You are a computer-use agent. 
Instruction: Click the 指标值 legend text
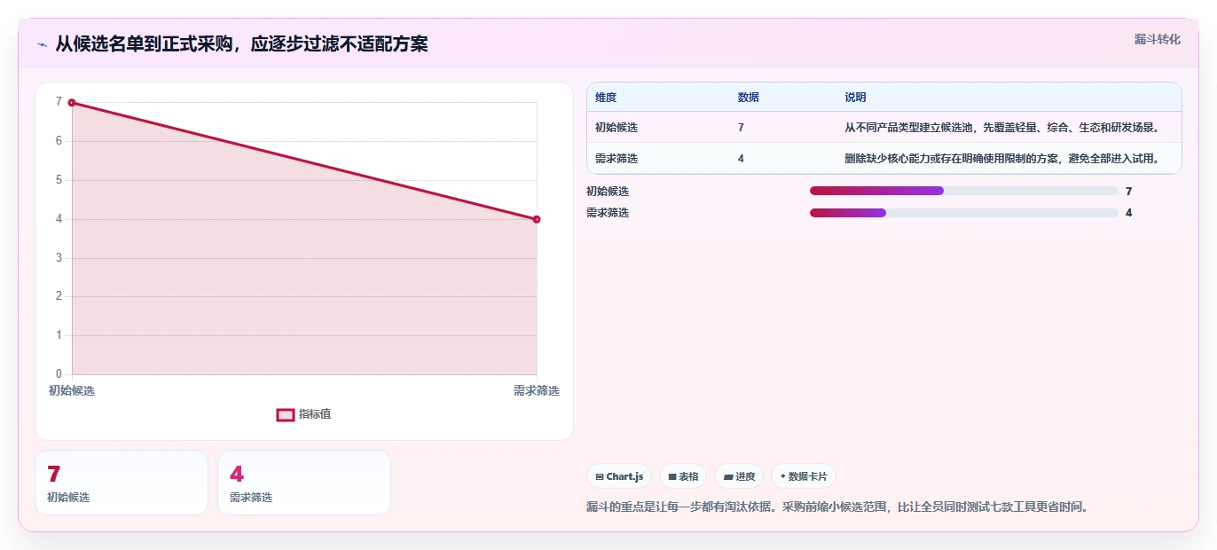[x=315, y=414]
